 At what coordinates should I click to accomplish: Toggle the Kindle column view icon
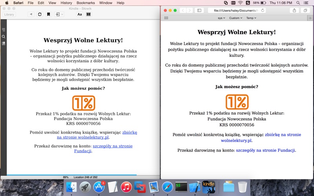pyautogui.click(x=88, y=15)
